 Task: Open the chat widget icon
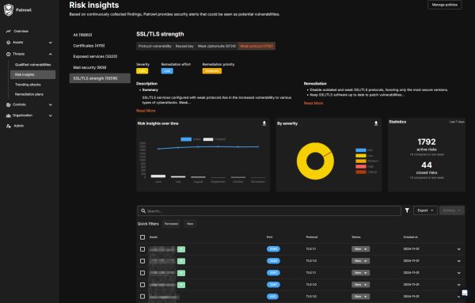coord(465,293)
